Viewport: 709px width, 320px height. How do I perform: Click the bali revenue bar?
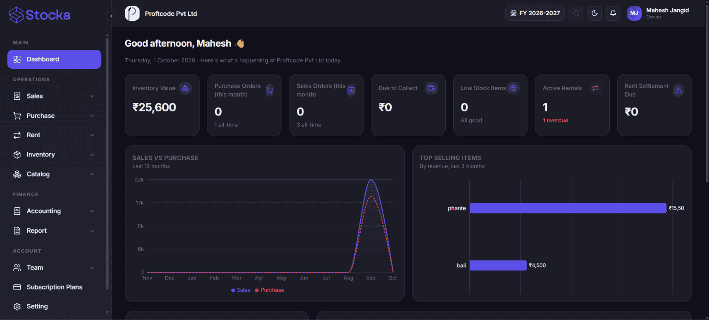point(498,266)
